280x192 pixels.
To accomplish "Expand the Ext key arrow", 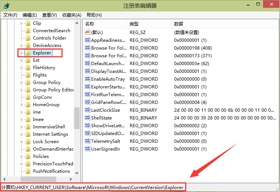I will coord(21,60).
